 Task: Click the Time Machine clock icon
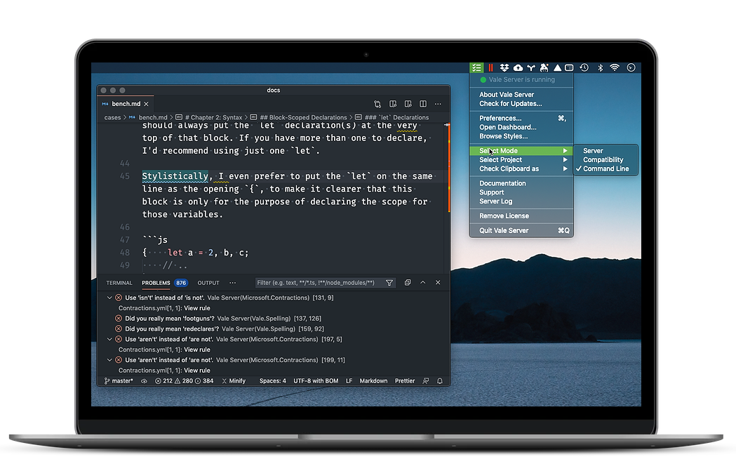tap(584, 67)
